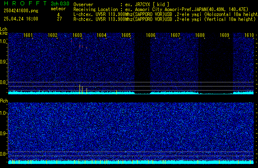Click the tallest yellow spike in Lch level graph
Viewport: 258px width, 168px height.
[x=80, y=89]
